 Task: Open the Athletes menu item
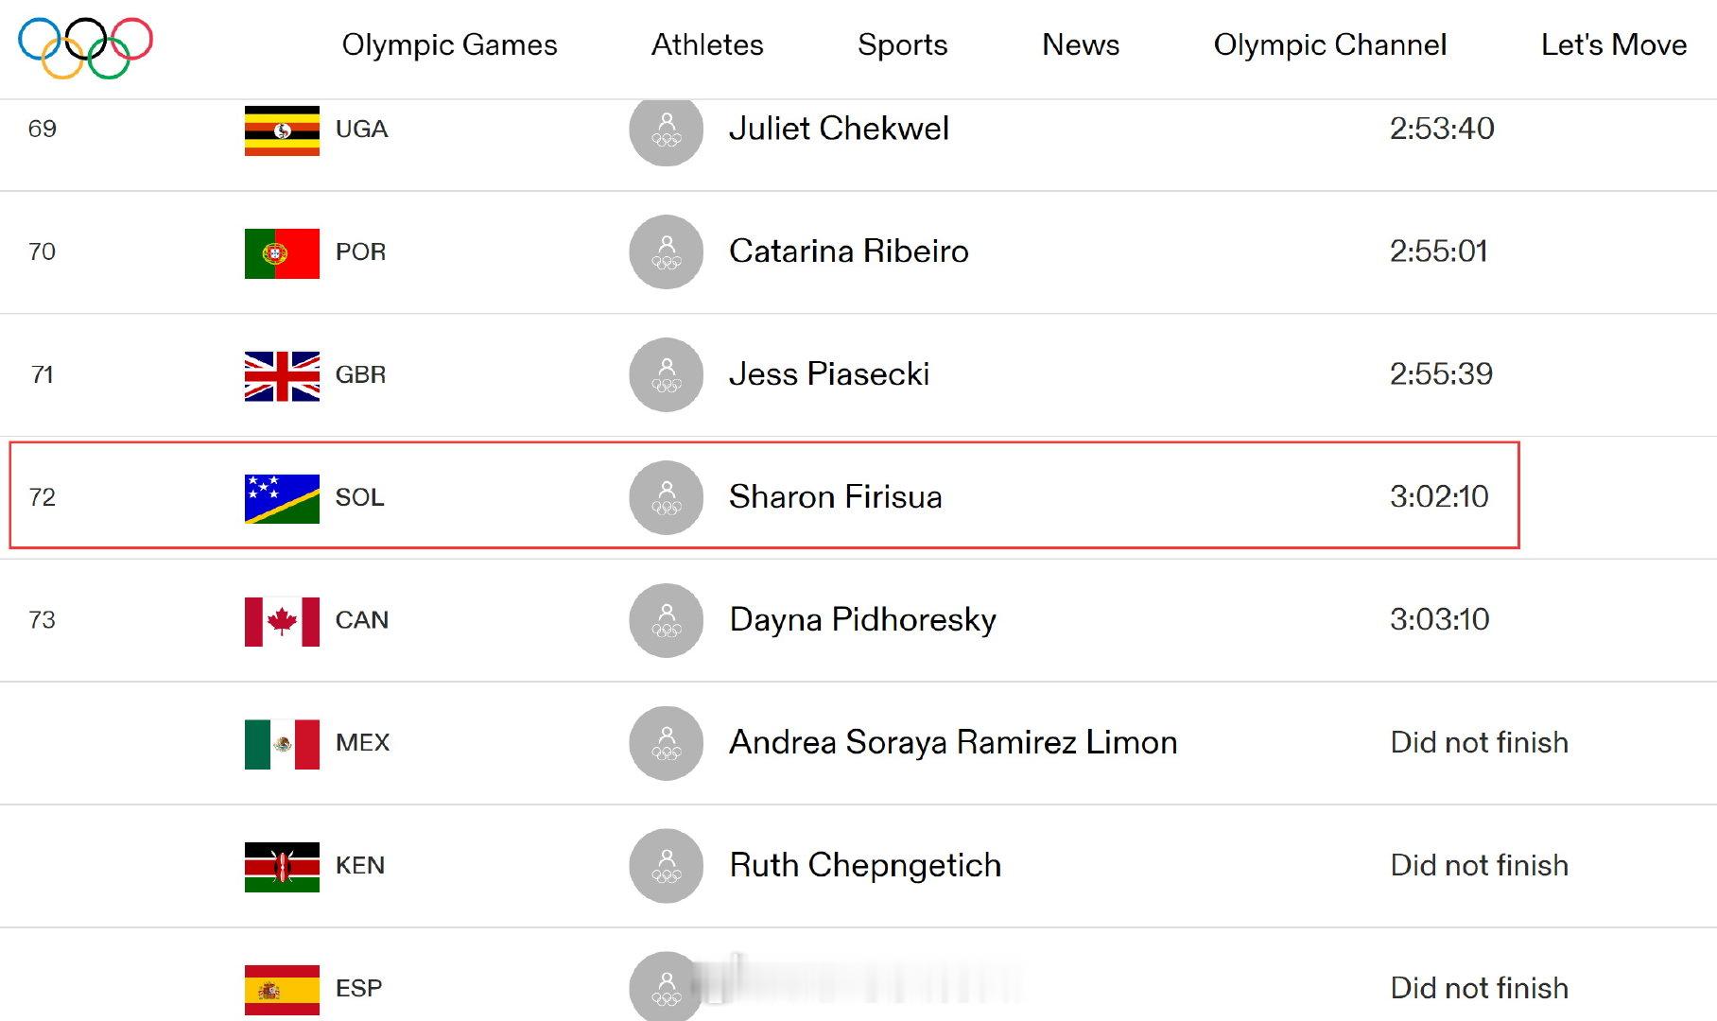click(707, 44)
